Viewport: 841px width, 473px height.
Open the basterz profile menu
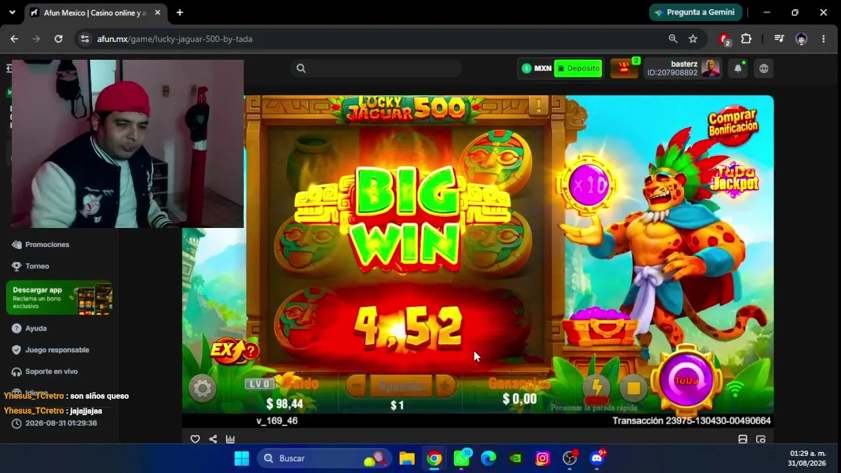pyautogui.click(x=683, y=68)
